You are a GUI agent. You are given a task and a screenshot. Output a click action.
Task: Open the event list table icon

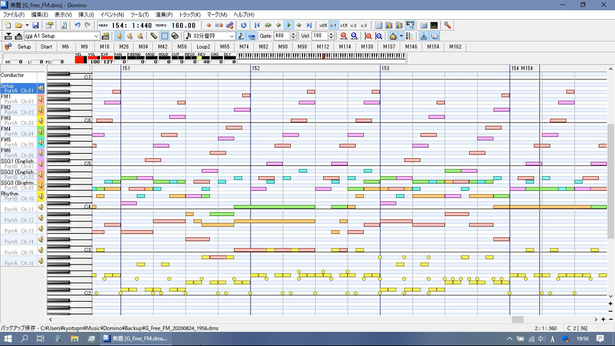pos(423,25)
